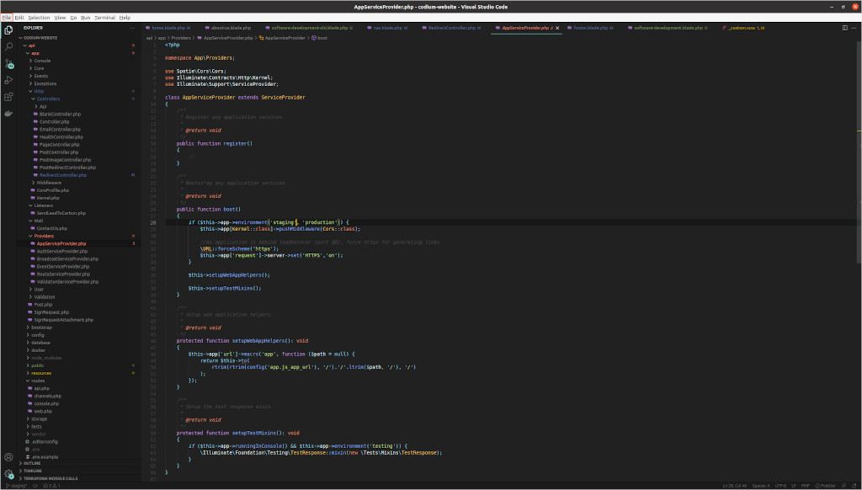Viewport: 862px width, 490px height.
Task: Open the Edit menu
Action: (x=19, y=18)
